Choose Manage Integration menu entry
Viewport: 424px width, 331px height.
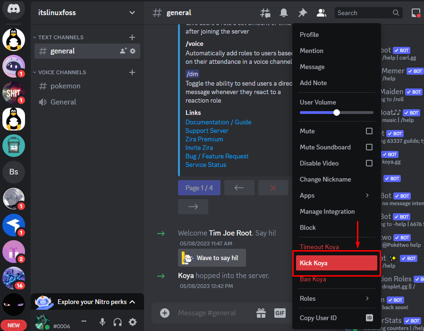pos(336,211)
